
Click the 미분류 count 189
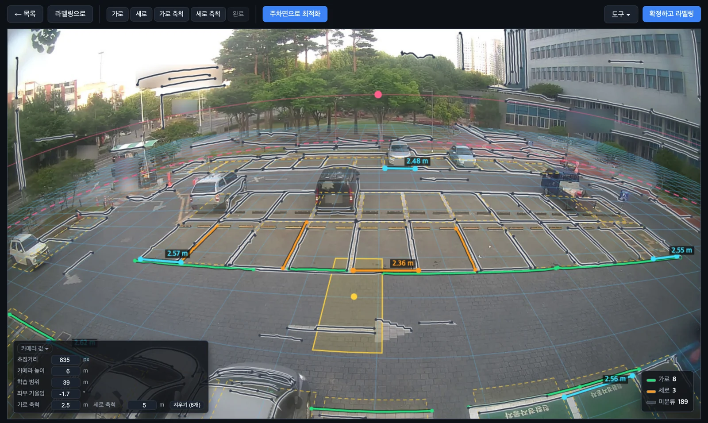[x=683, y=402]
